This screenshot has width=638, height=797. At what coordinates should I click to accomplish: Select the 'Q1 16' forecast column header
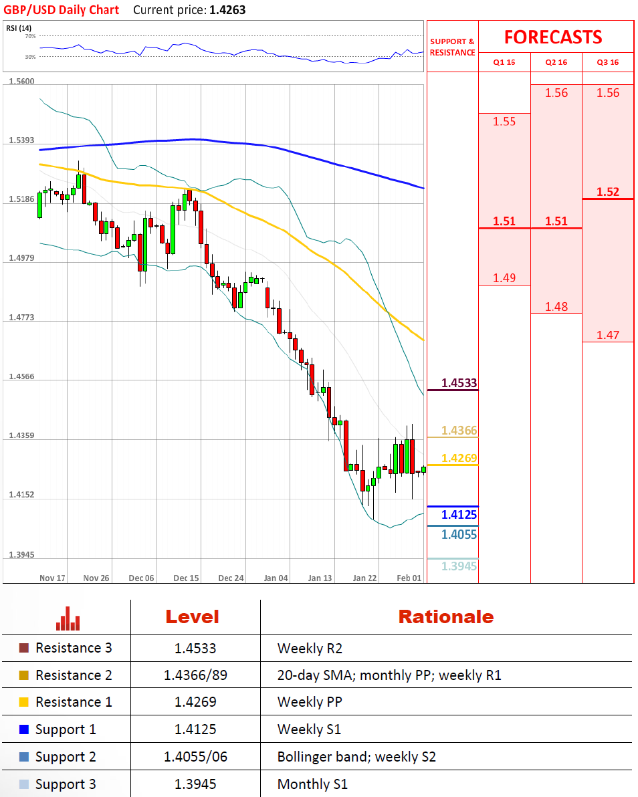pyautogui.click(x=504, y=62)
